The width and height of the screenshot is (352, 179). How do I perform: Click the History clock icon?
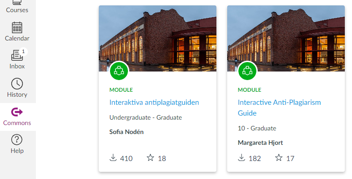(17, 84)
